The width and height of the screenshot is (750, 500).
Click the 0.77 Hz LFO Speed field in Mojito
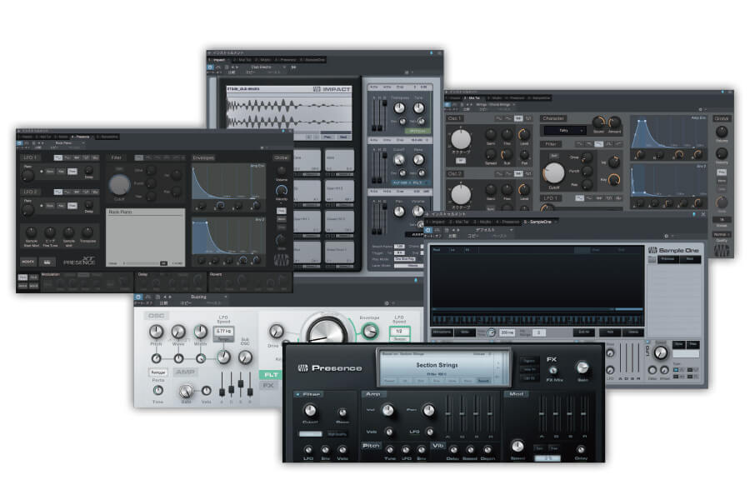pos(224,331)
